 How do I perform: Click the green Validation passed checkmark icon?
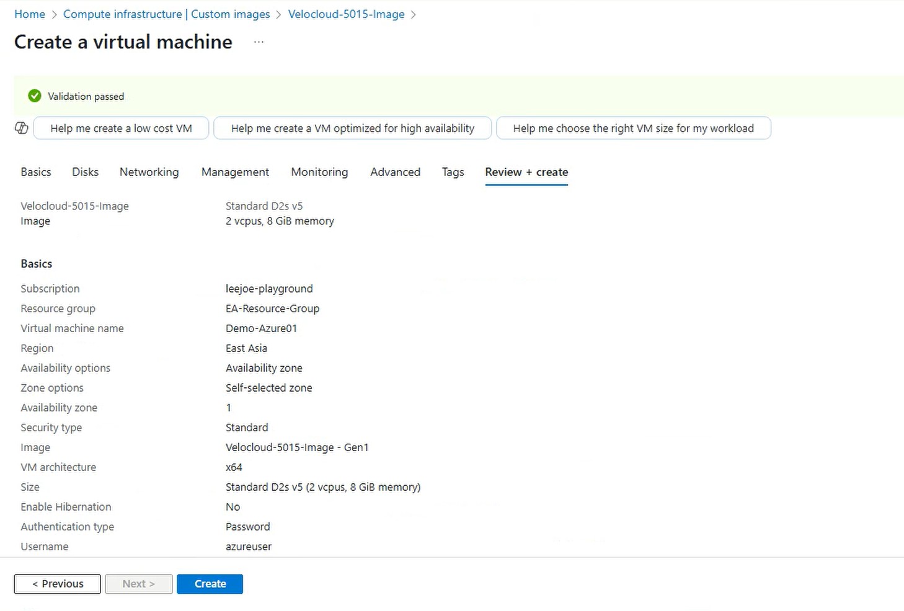pos(35,96)
